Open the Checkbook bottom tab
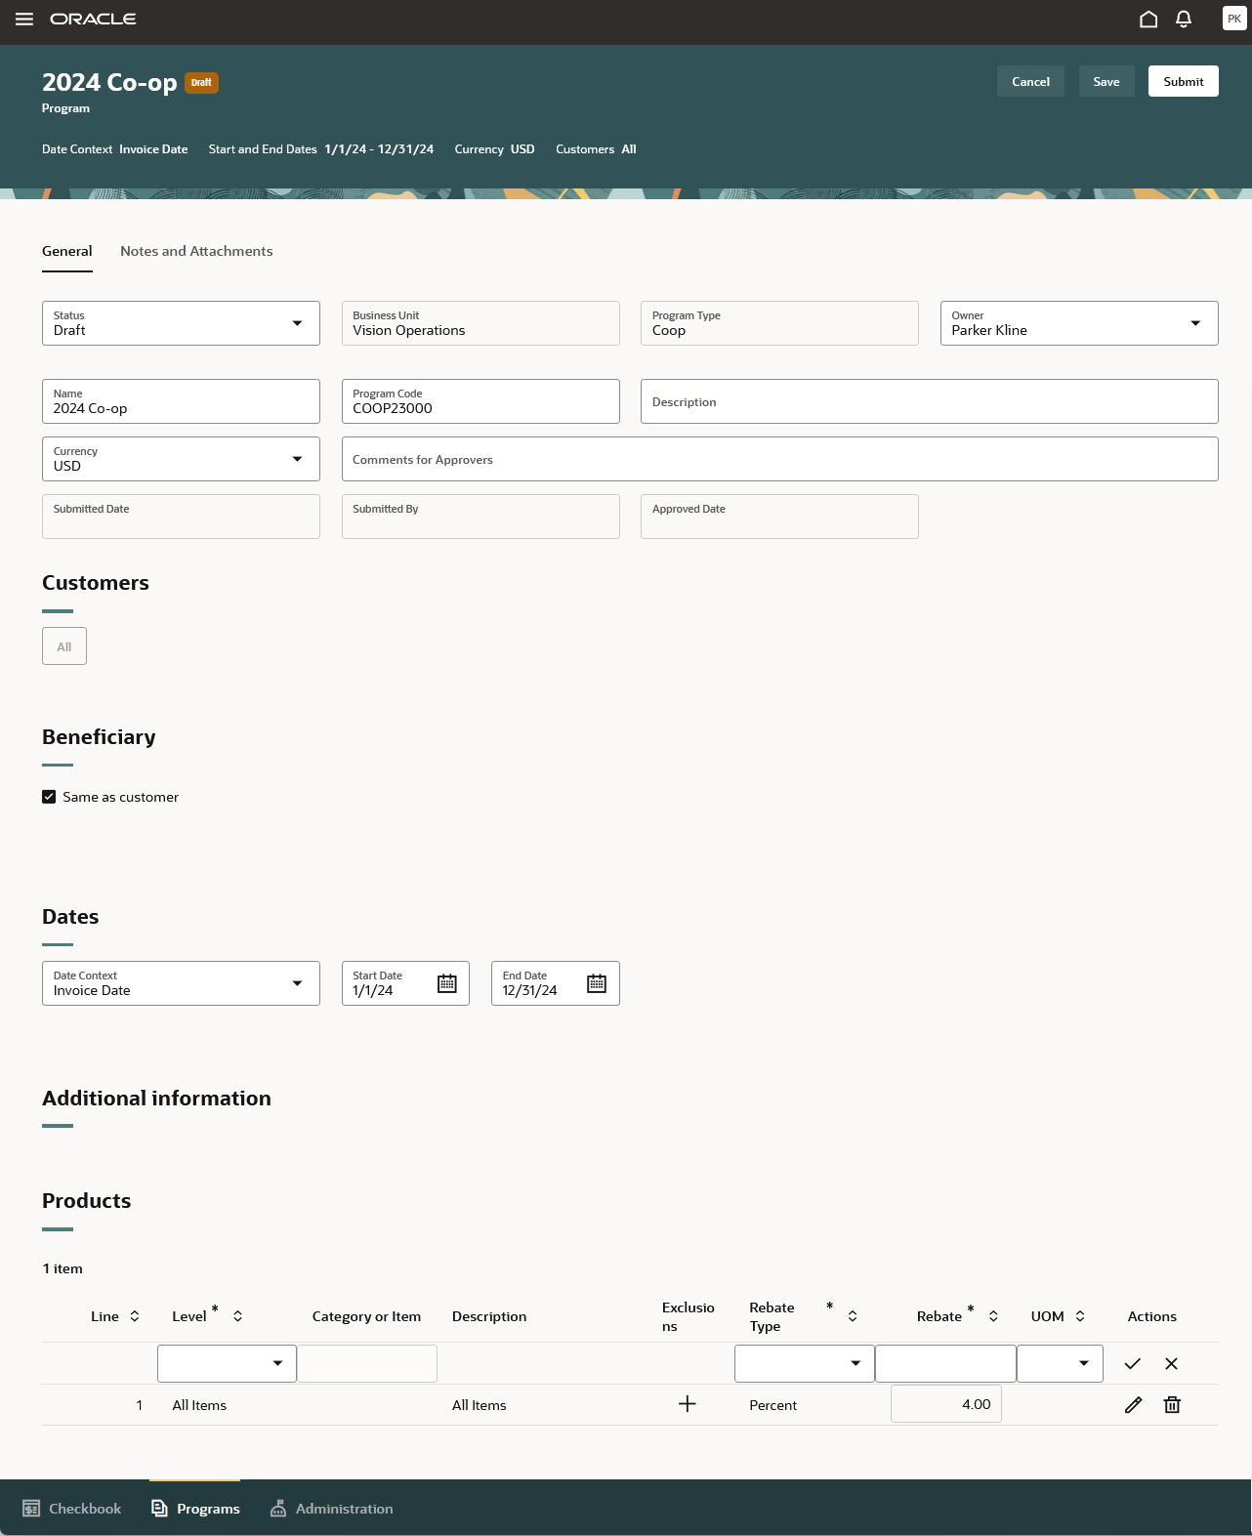1252x1536 pixels. 72,1509
